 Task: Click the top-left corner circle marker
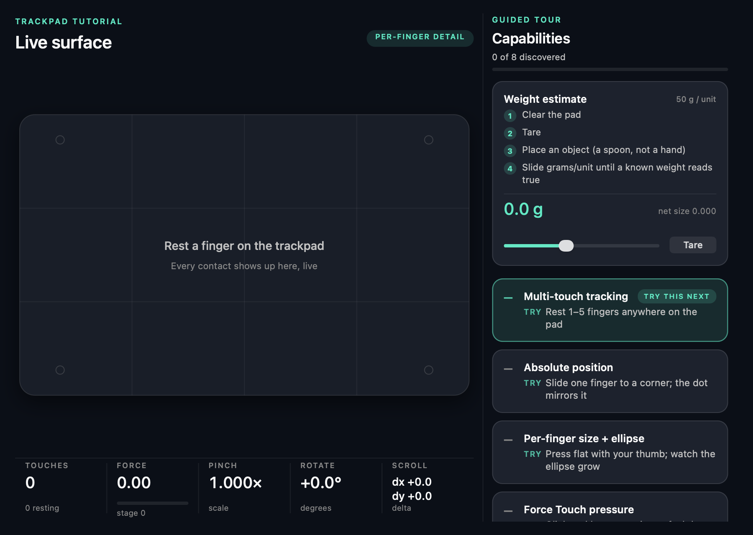tap(60, 140)
